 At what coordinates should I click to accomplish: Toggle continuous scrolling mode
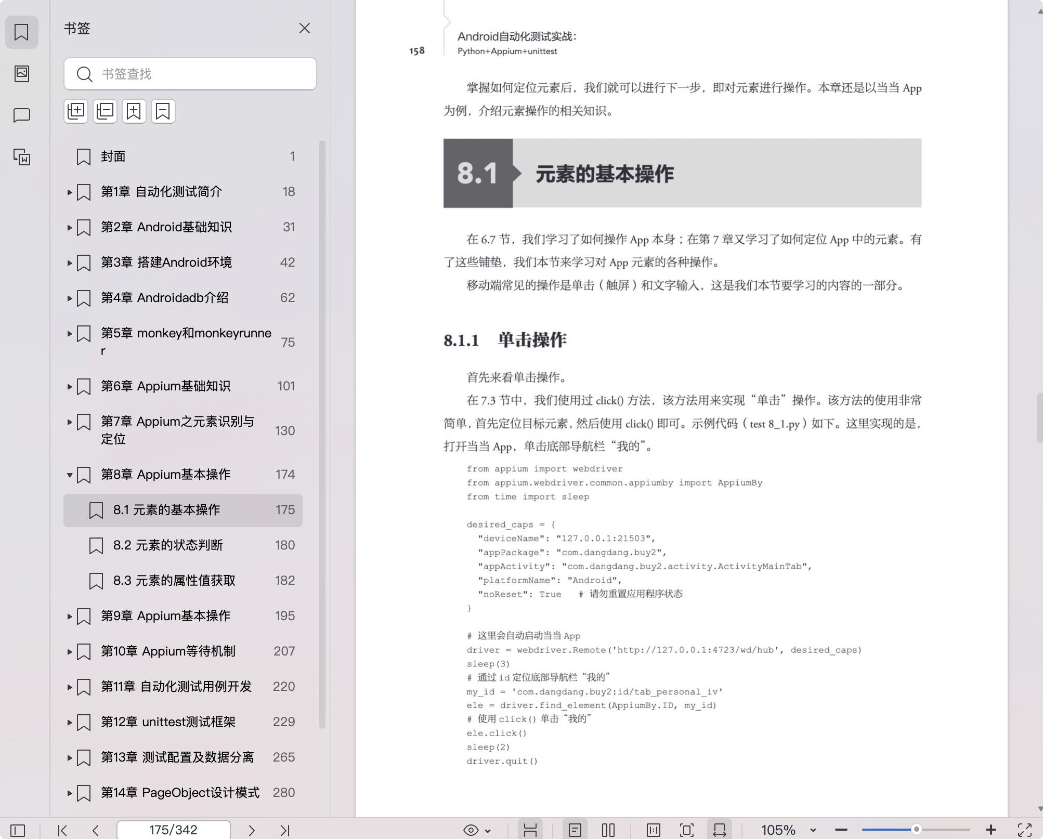pos(530,830)
